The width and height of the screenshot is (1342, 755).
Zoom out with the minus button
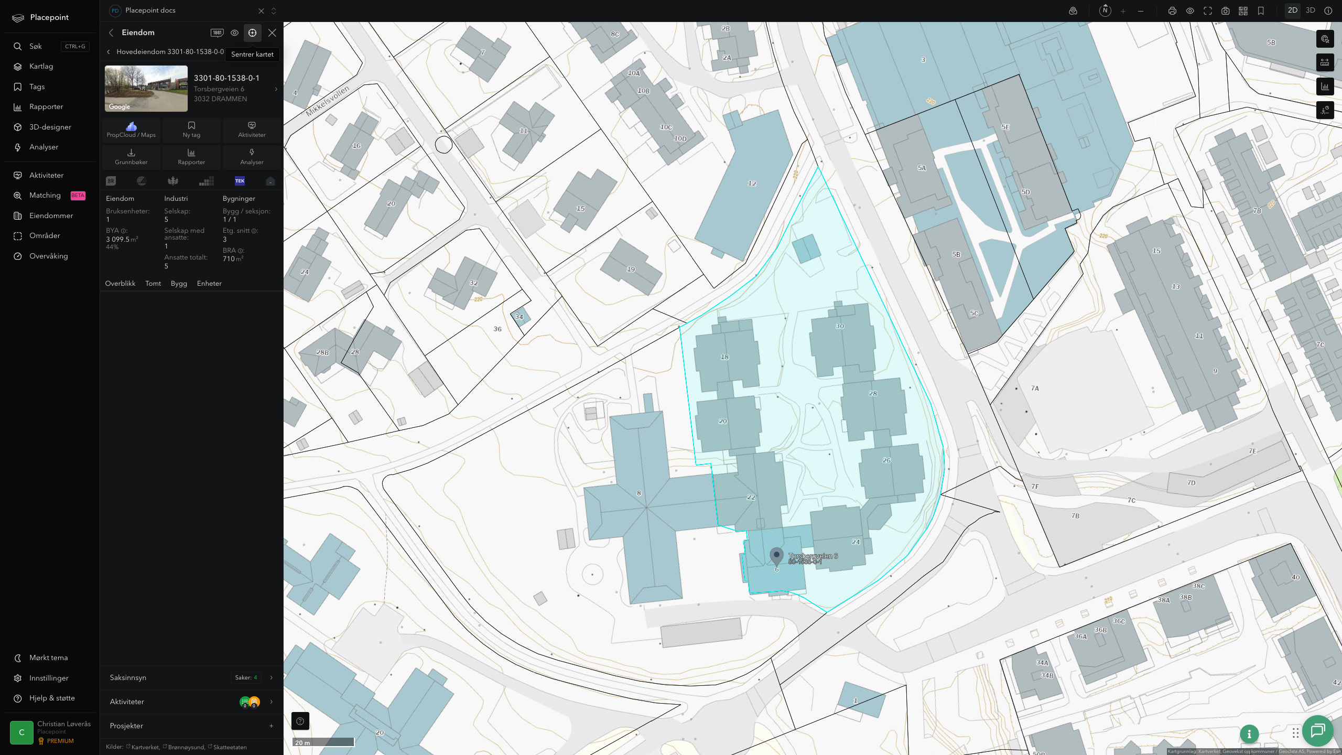point(1141,10)
